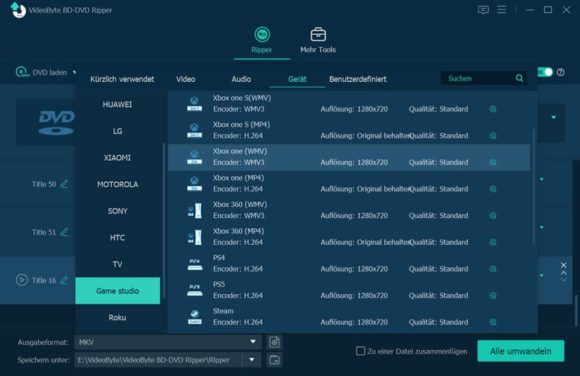Expand format dropdown for Title 50

542,180
